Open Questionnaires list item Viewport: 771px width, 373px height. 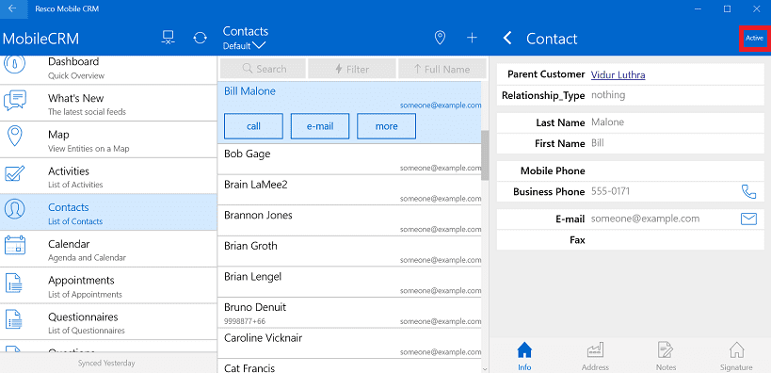tap(108, 322)
